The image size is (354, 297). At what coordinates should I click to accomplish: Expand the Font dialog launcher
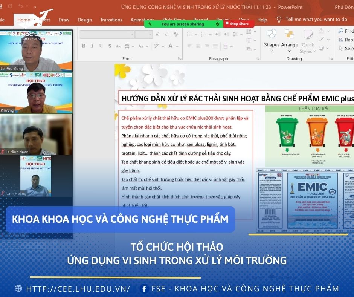179,58
